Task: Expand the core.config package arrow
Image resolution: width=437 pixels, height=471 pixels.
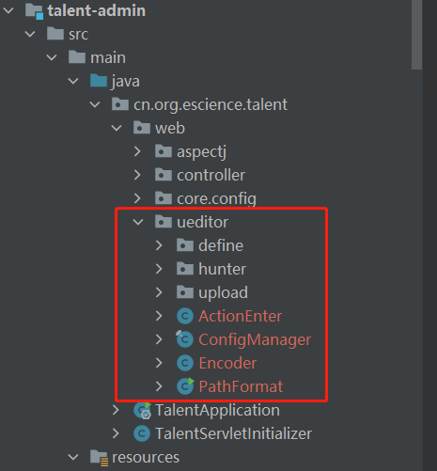Action: point(137,198)
